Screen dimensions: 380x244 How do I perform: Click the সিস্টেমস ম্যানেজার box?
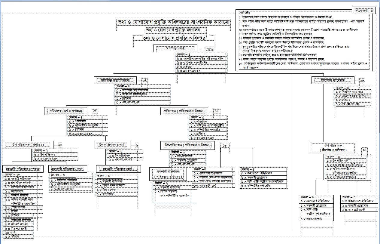pyautogui.click(x=333, y=80)
